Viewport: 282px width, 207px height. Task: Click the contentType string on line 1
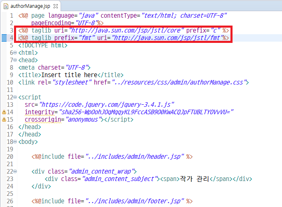(184, 16)
